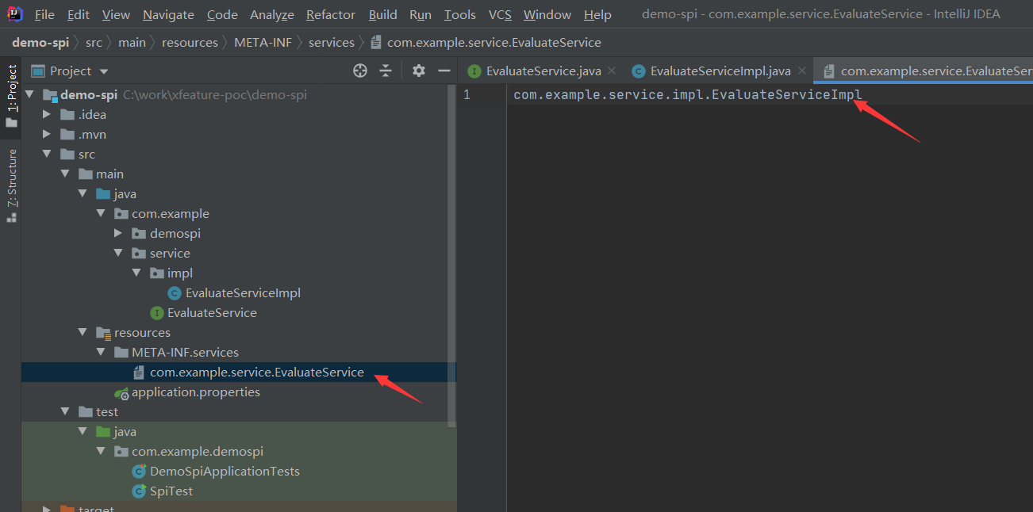Viewport: 1033px width, 512px height.
Task: Click the interface icon on the EvaluateService.java tab
Action: [474, 71]
